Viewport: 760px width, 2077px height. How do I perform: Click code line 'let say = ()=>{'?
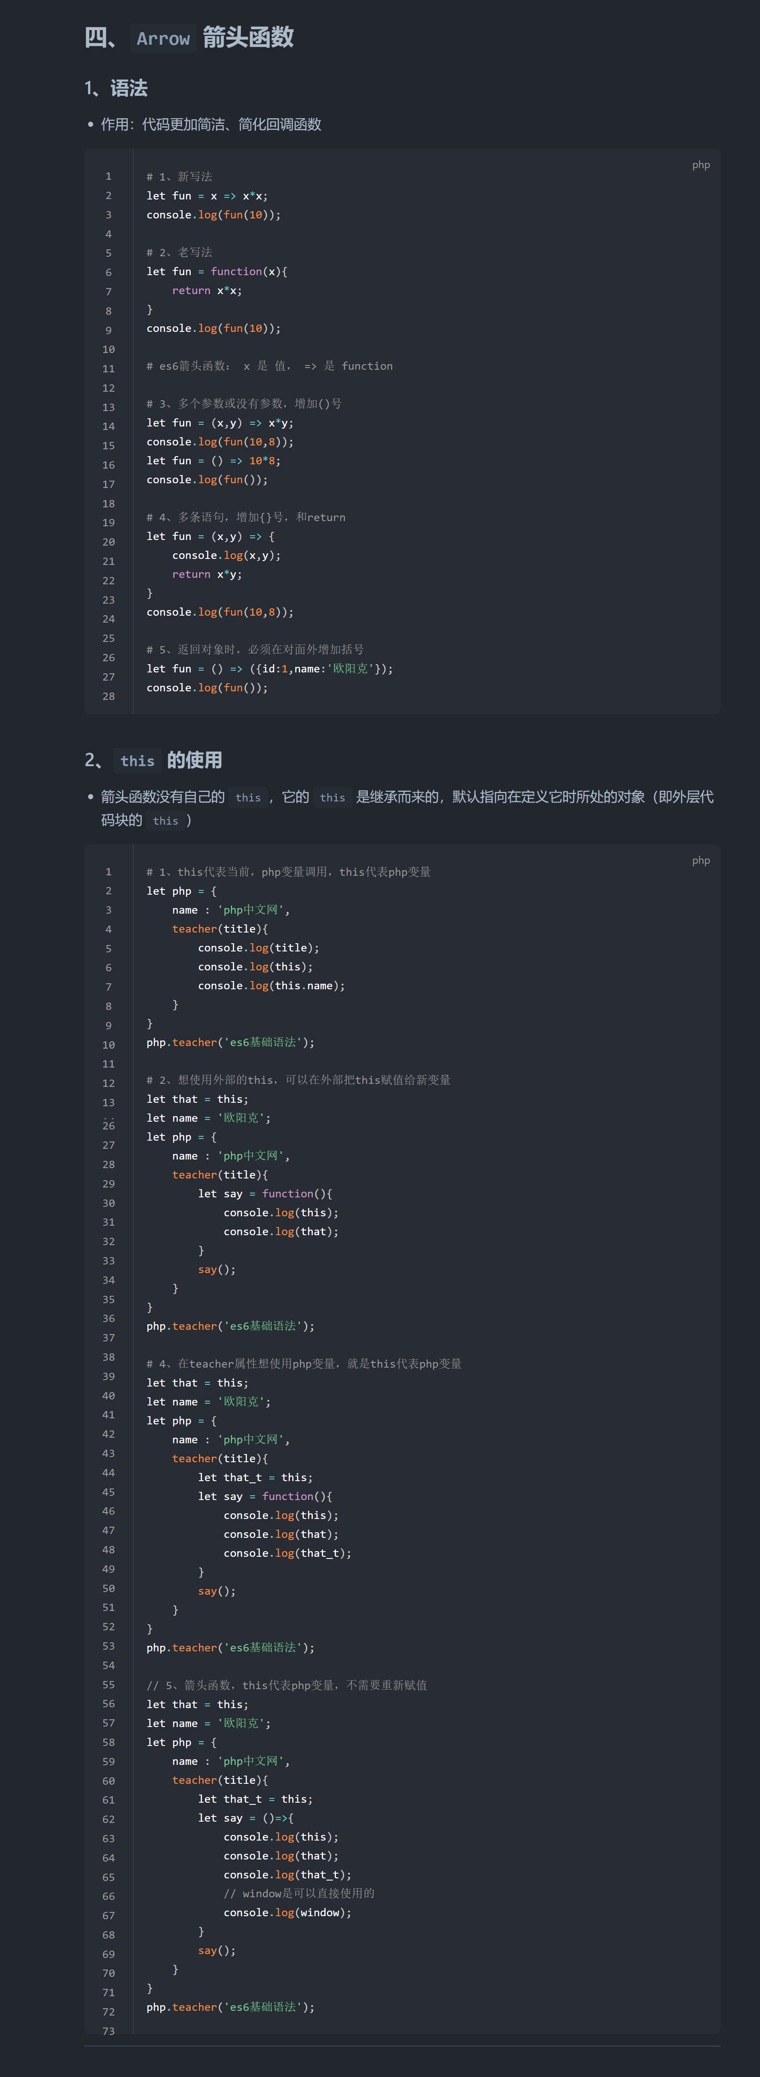coord(246,1818)
